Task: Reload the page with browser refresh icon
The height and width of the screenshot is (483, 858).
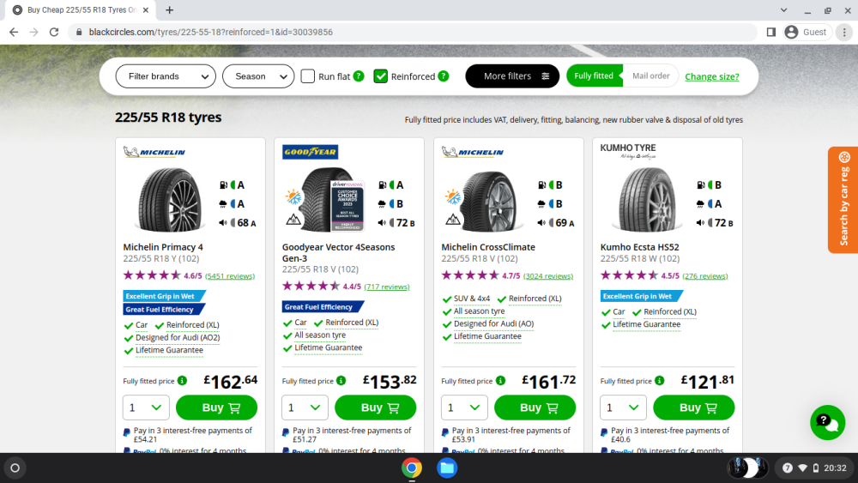Action: (x=53, y=33)
